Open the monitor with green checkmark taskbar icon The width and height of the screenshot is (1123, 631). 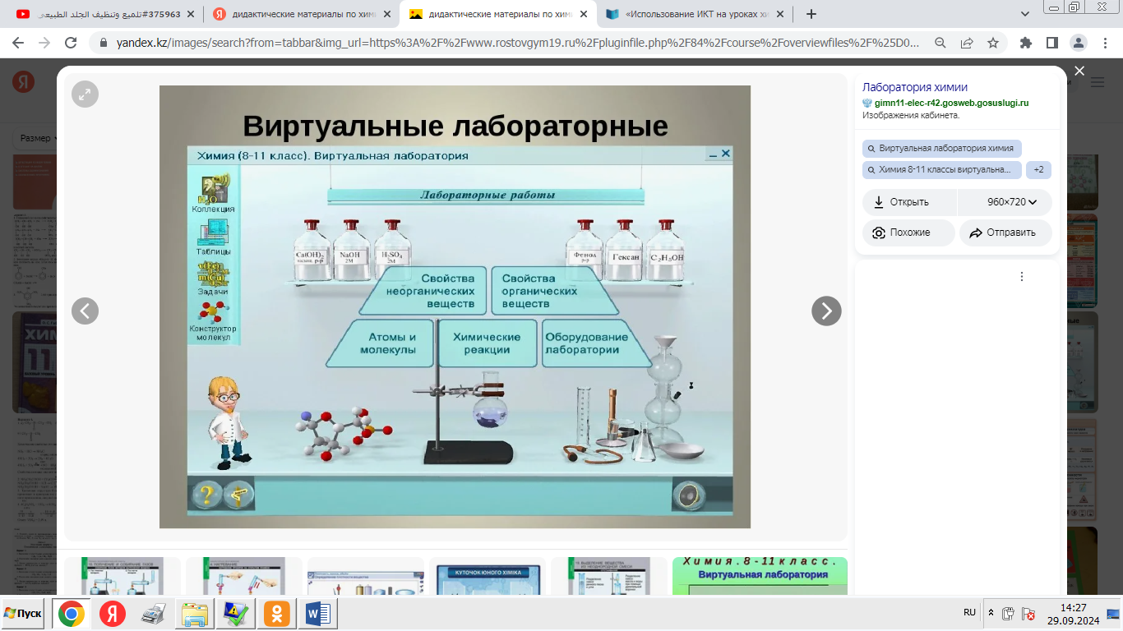click(236, 614)
